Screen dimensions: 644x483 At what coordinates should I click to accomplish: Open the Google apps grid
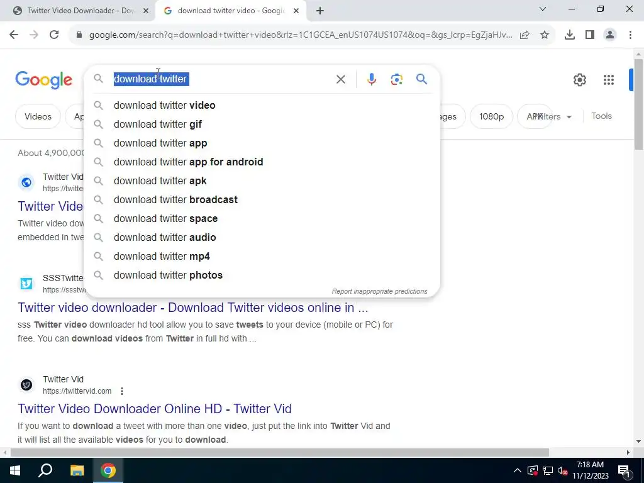[x=609, y=80]
